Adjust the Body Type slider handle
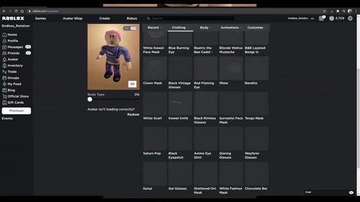Image resolution: width=360 pixels, height=202 pixels. pos(90,99)
